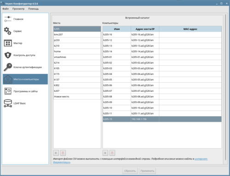Open the Контроль доступа shield icon
This screenshot has height=176, width=230.
[8, 55]
